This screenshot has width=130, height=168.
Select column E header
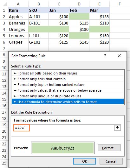(99, 4)
